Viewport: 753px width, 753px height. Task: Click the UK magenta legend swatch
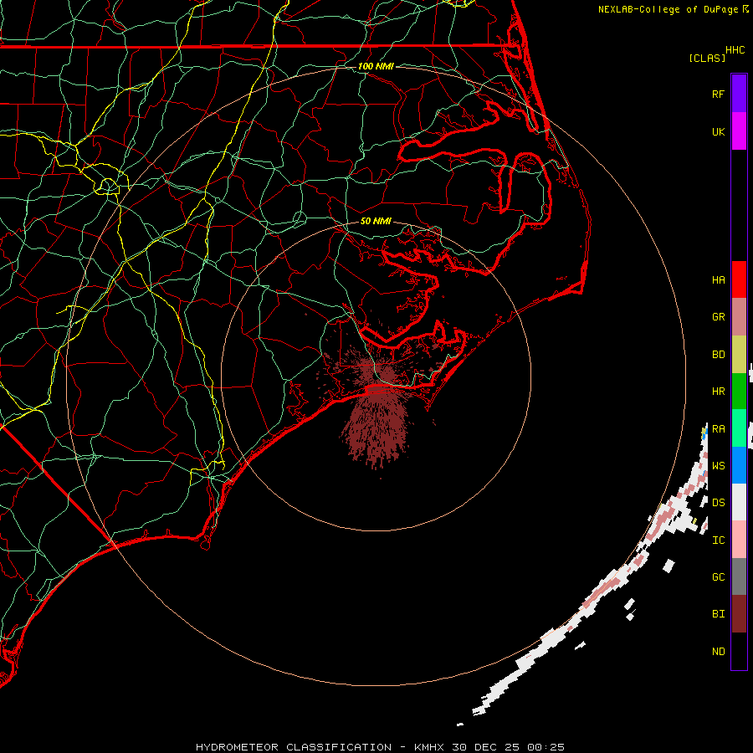pos(739,131)
